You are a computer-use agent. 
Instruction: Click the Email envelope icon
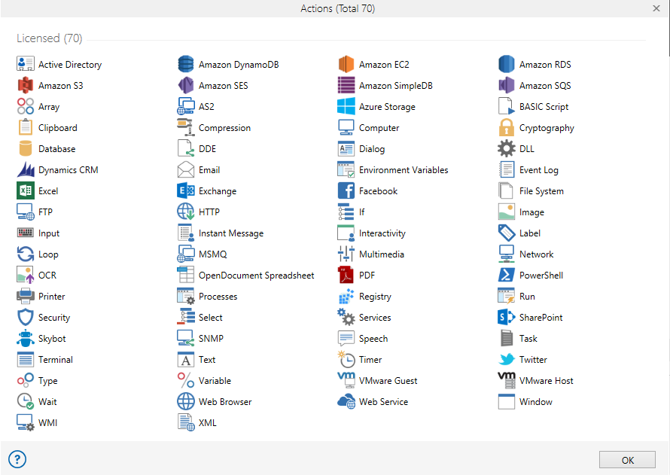(x=186, y=169)
